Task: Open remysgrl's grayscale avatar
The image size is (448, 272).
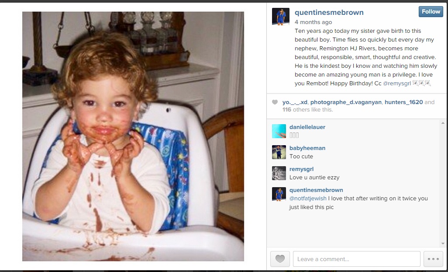Action: coord(279,173)
